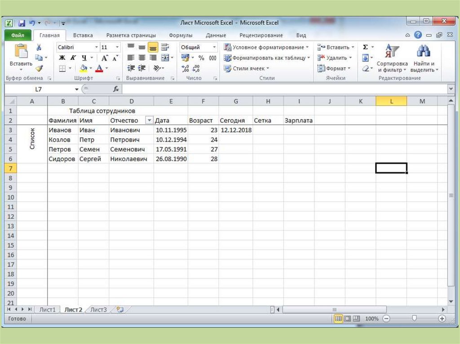Click the Format Painter brush icon

click(x=39, y=68)
